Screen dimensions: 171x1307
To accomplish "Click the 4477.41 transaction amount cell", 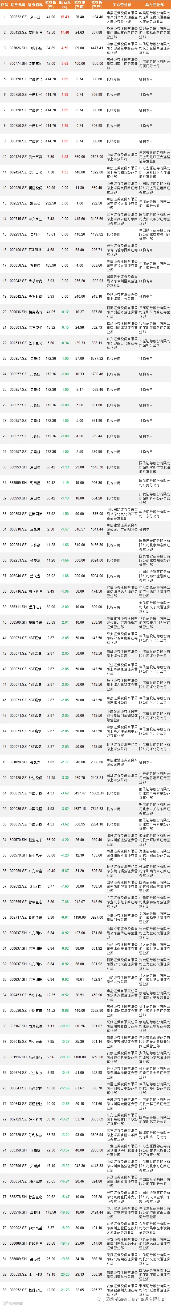I will coord(96,48).
